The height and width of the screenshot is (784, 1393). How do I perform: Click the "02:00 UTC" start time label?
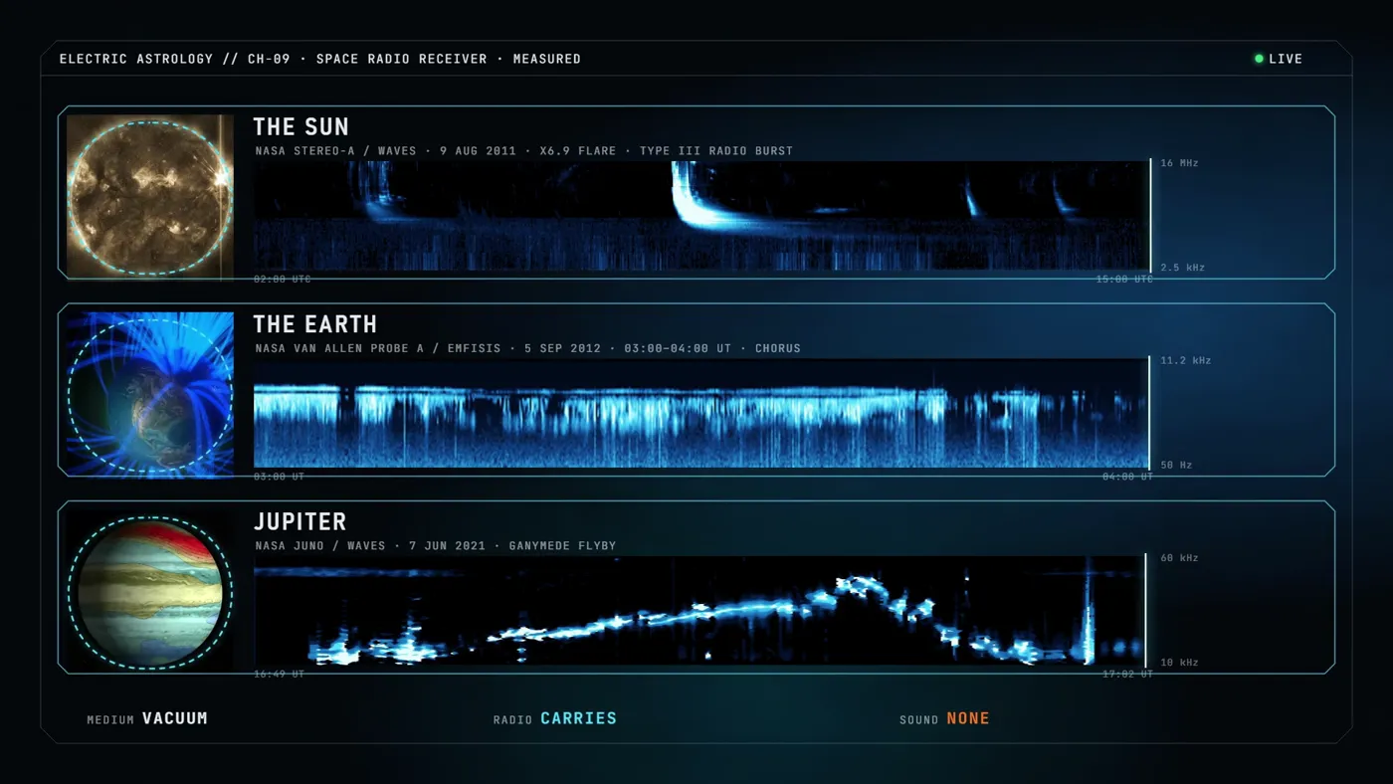(283, 280)
